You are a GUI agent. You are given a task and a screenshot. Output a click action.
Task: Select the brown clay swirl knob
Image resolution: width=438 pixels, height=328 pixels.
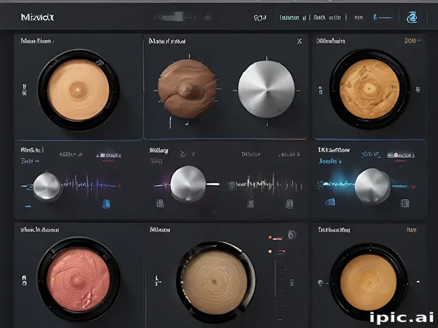pyautogui.click(x=187, y=89)
